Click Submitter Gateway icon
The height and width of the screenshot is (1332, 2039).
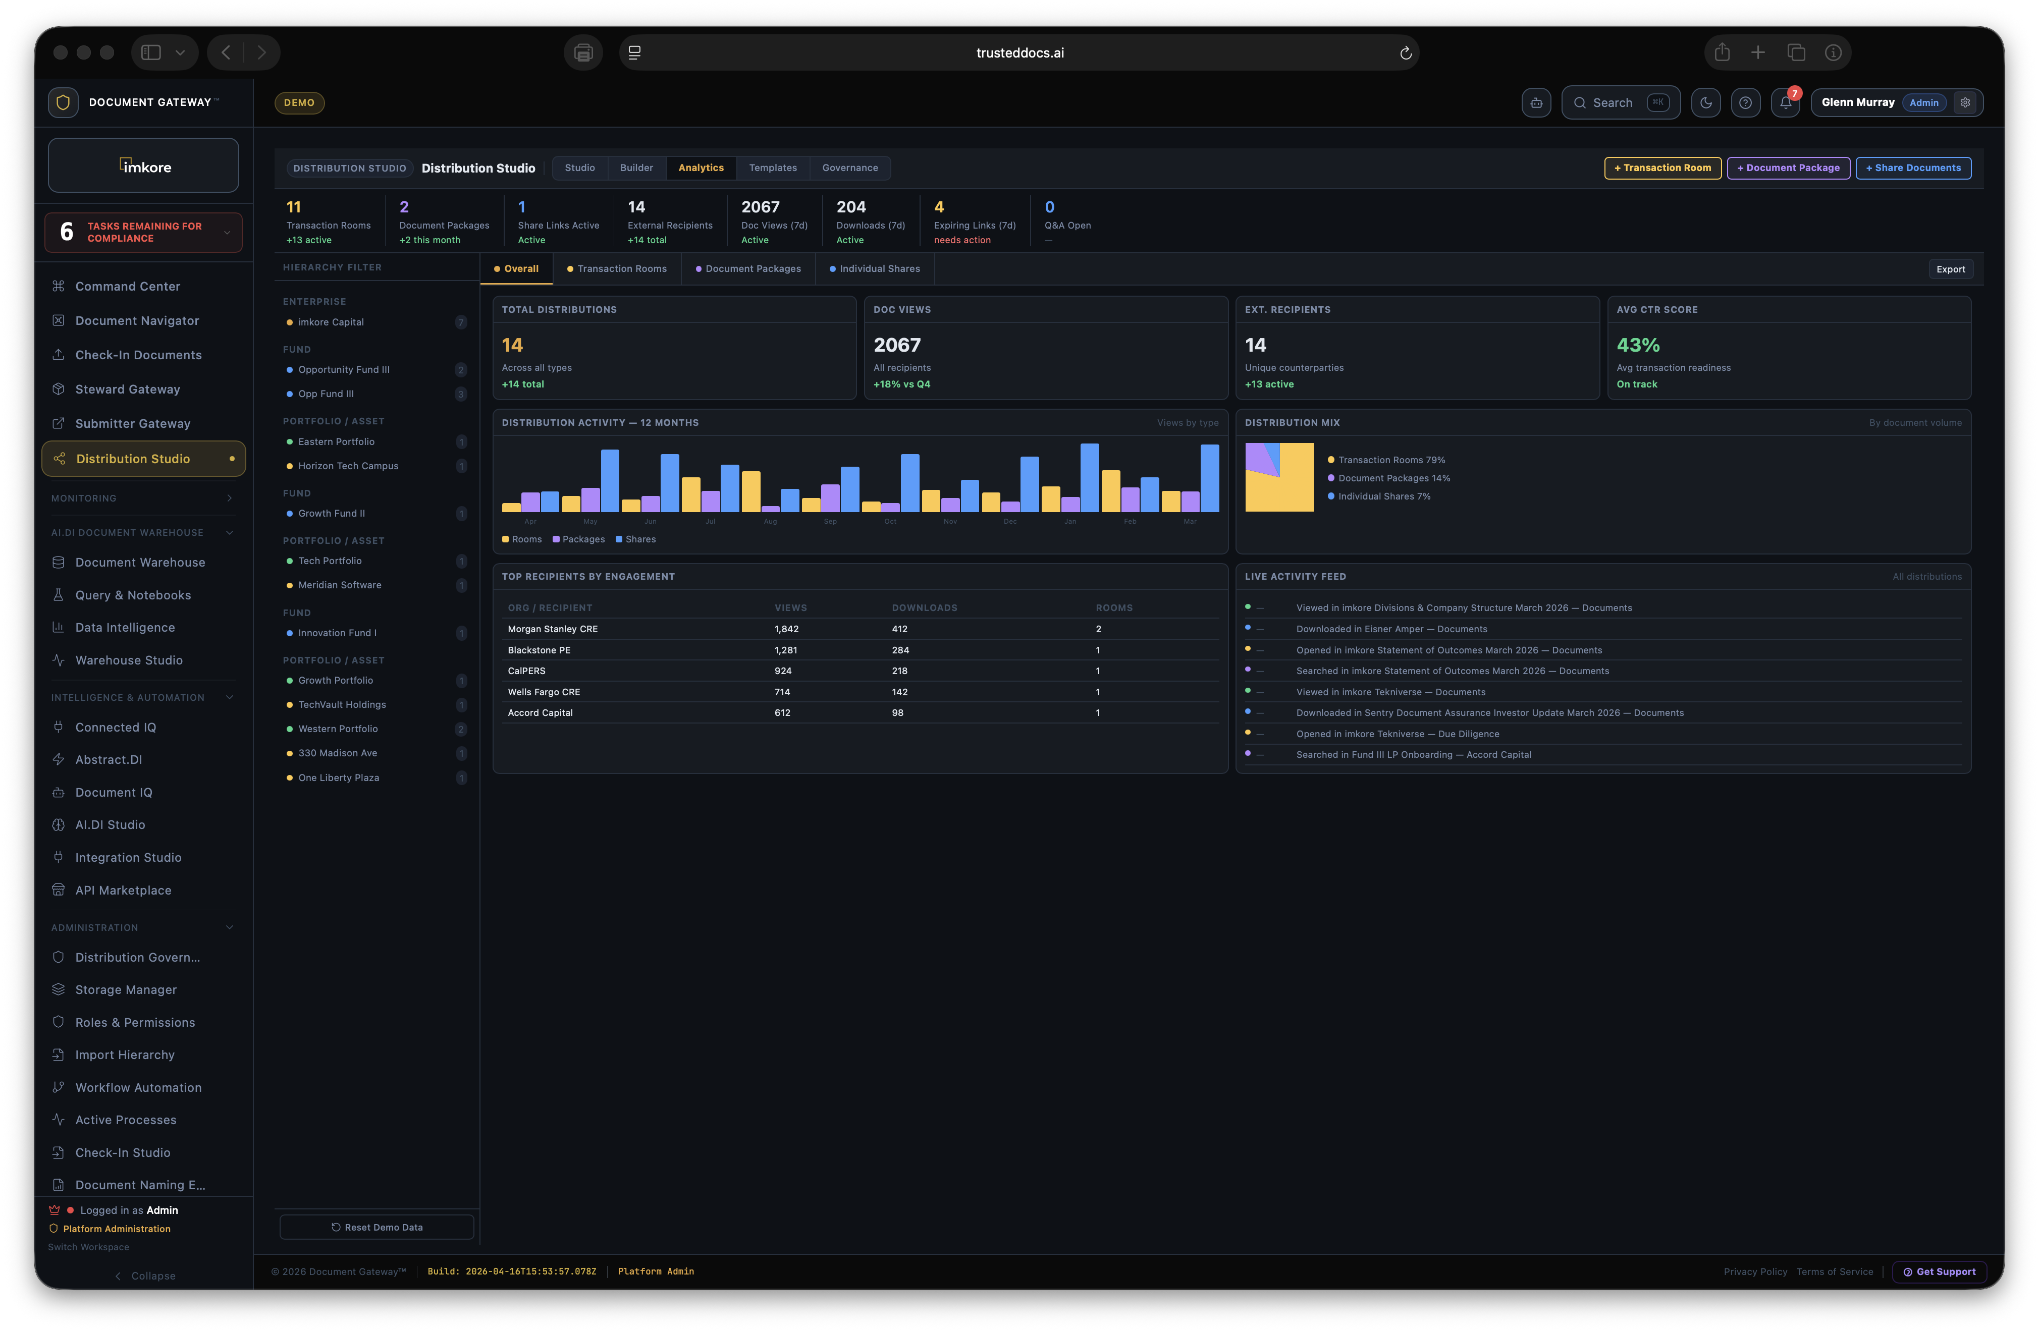pyautogui.click(x=58, y=423)
